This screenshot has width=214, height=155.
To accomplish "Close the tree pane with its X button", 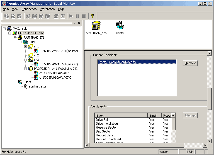I will tap(79, 23).
